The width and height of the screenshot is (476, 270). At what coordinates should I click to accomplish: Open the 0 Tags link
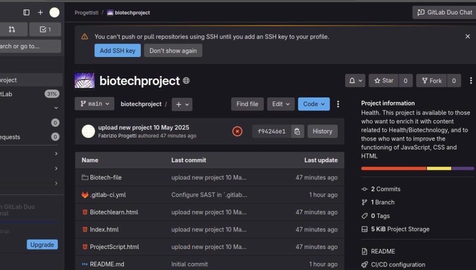[380, 215]
